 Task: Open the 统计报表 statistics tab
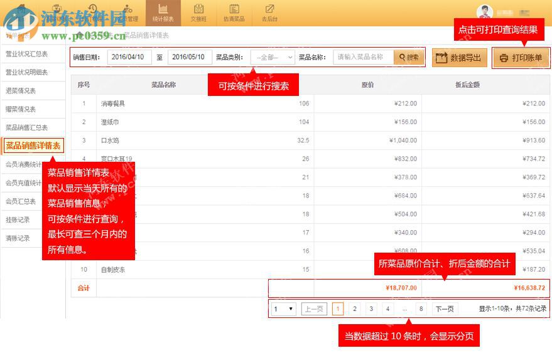pyautogui.click(x=163, y=13)
